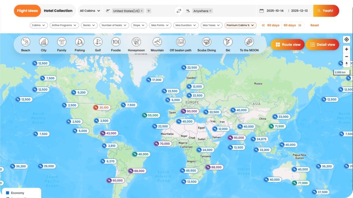Click the locate-me map icon
This screenshot has height=198, width=353.
tap(346, 40)
